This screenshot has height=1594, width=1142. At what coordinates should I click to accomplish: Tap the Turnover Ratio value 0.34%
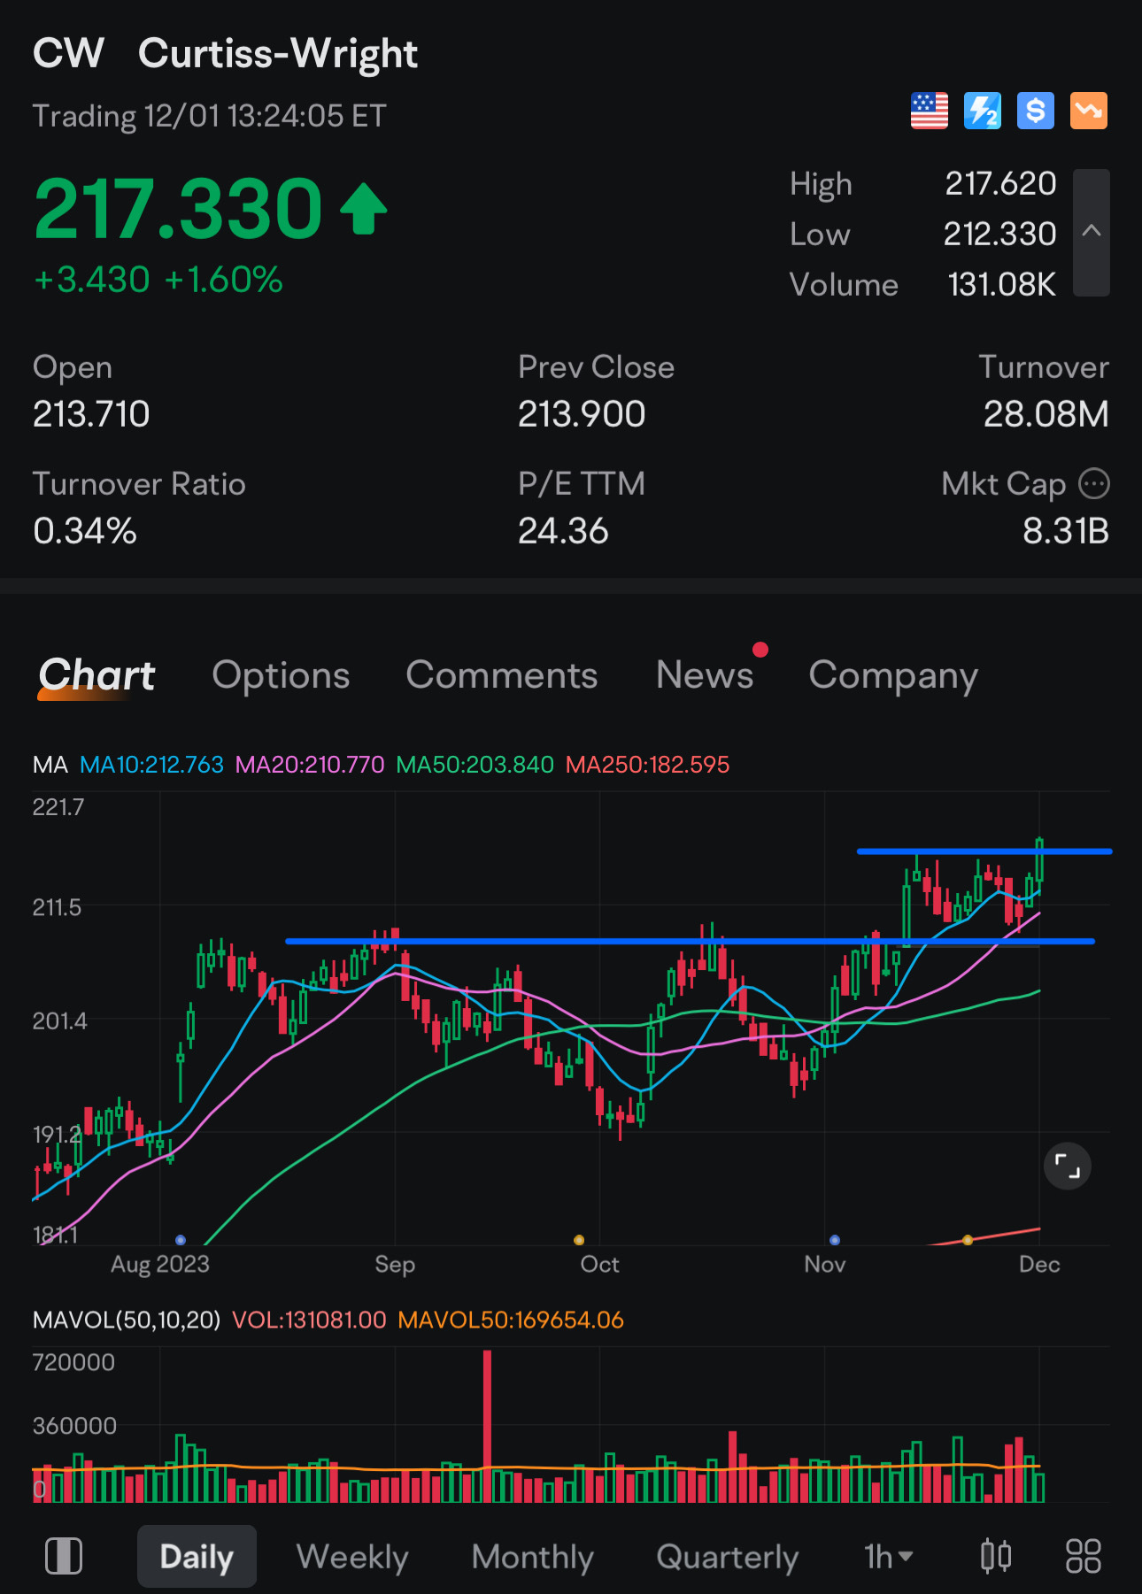tap(85, 532)
